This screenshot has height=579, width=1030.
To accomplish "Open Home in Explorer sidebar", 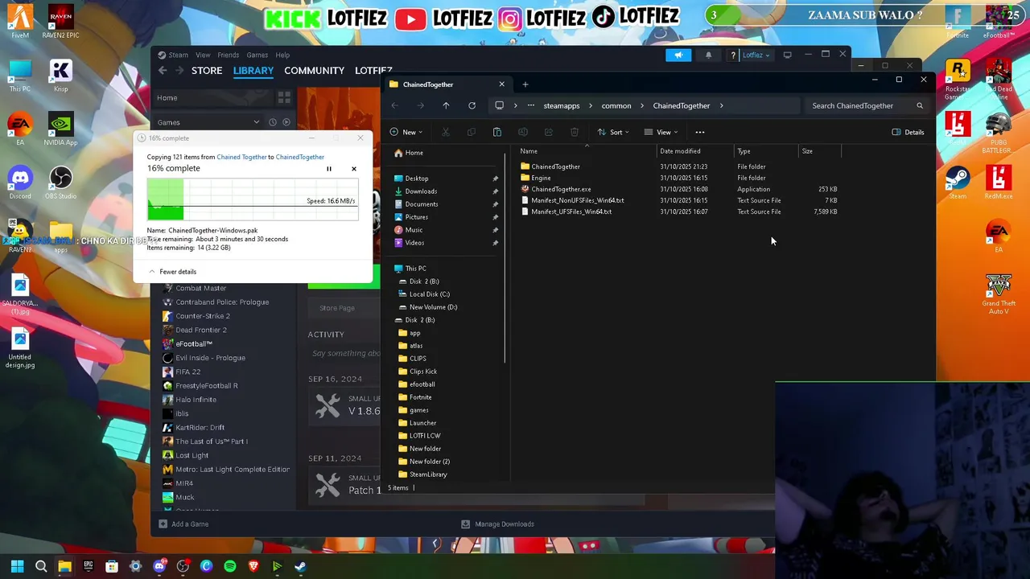I will click(x=414, y=153).
